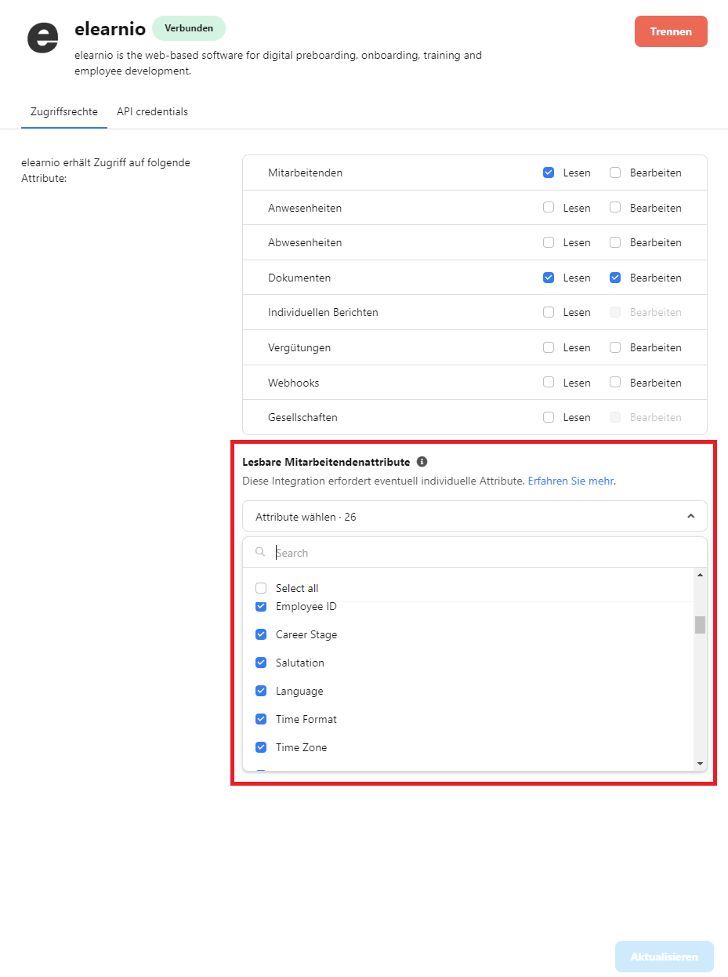Check the Select all checkbox

pos(261,588)
